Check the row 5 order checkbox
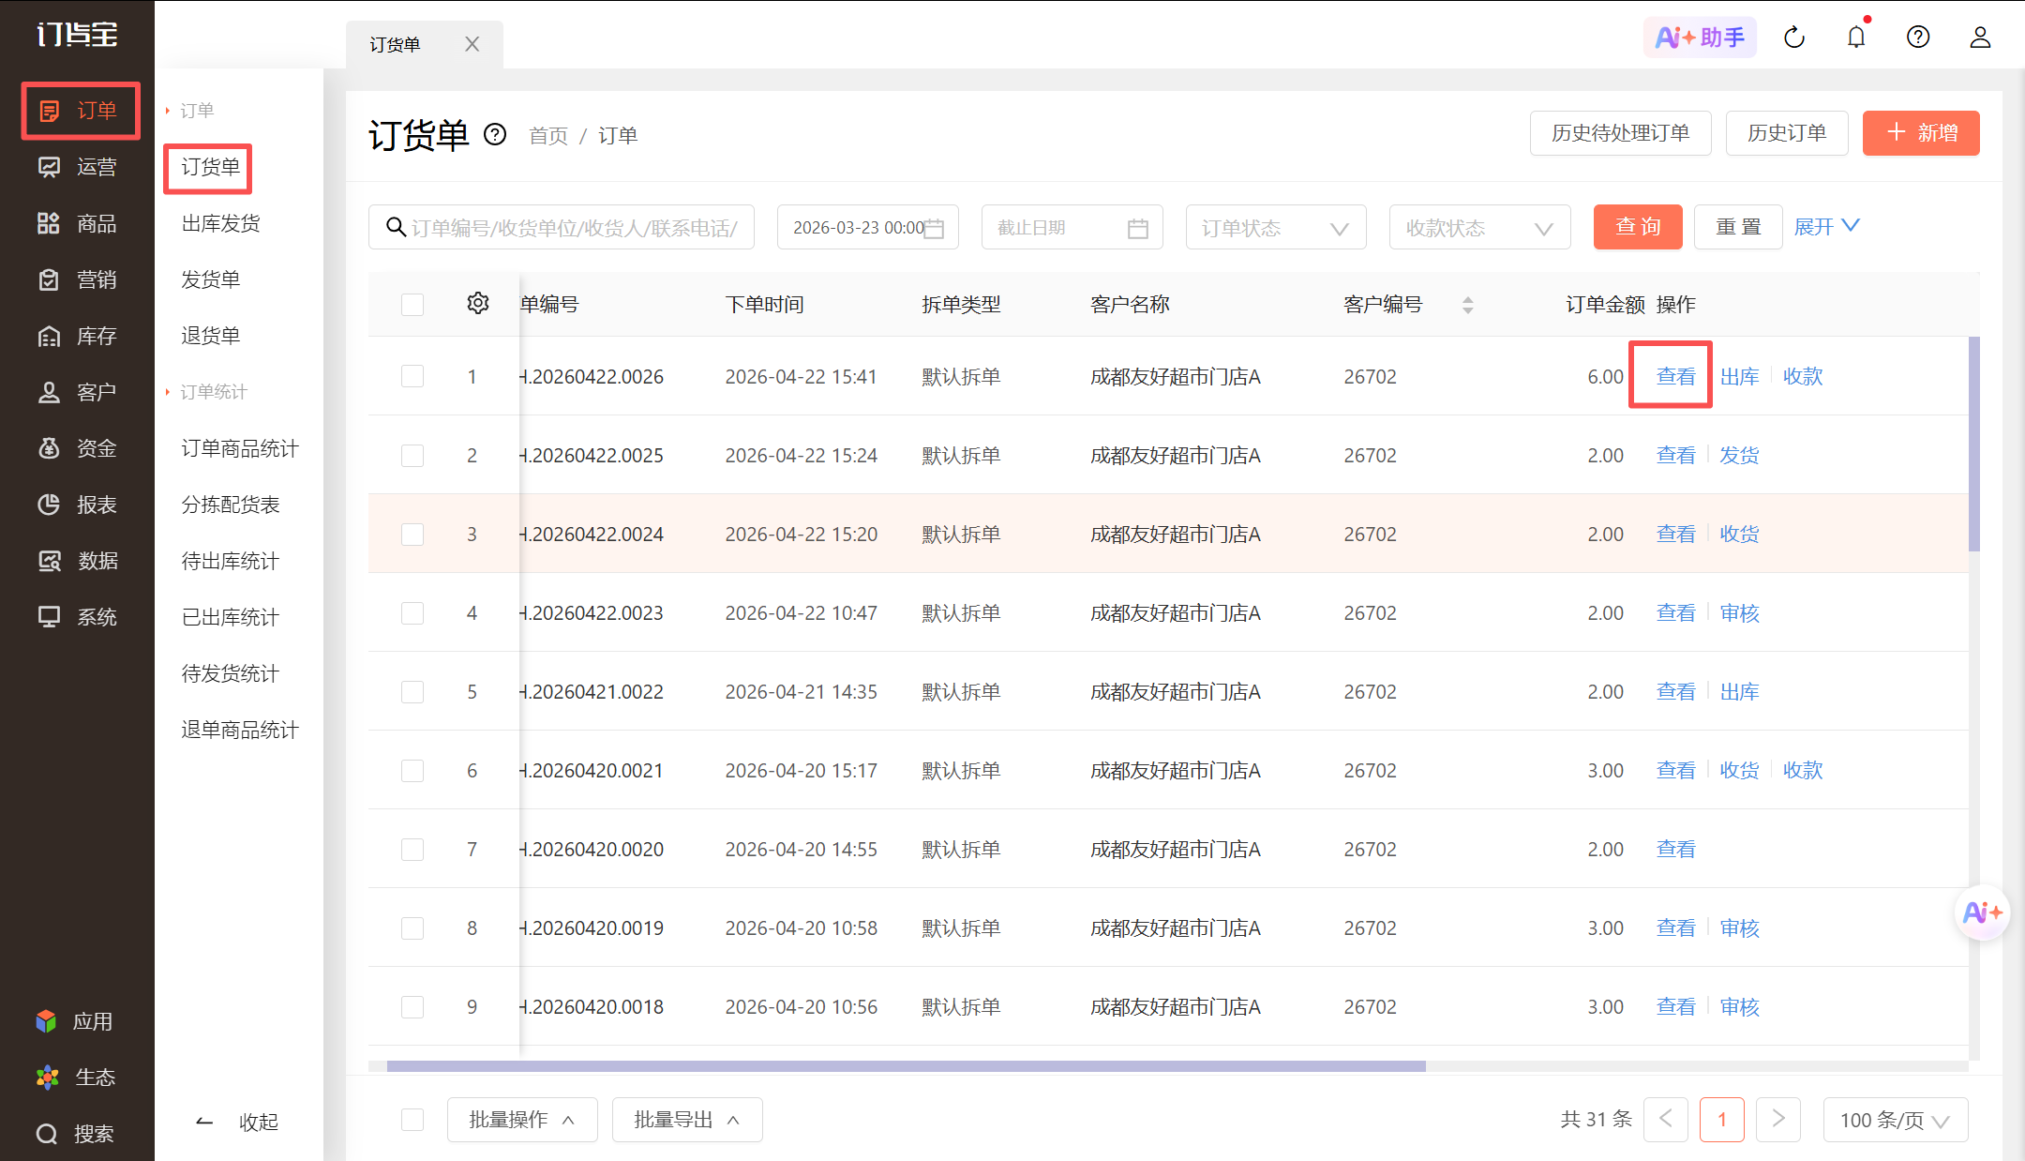 (412, 691)
